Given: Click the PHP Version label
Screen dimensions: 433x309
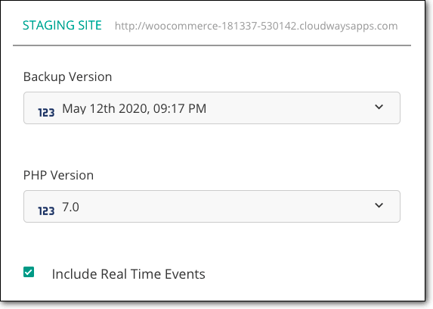Looking at the screenshot, I should [58, 175].
